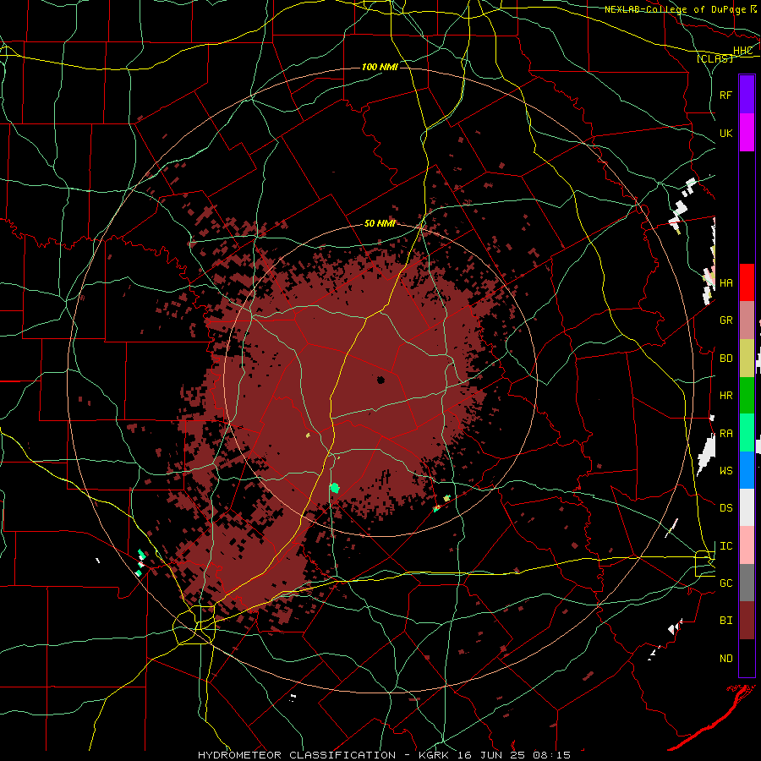
Task: Click the HR legend label
Action: (725, 396)
